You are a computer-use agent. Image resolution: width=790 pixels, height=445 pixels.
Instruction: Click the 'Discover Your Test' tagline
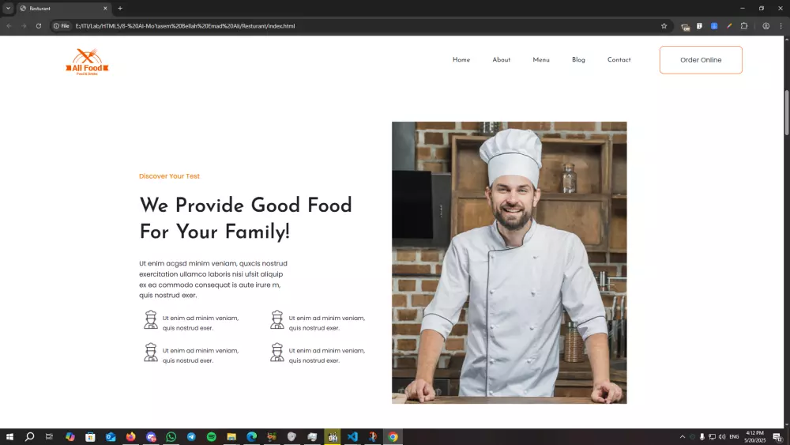tap(169, 176)
